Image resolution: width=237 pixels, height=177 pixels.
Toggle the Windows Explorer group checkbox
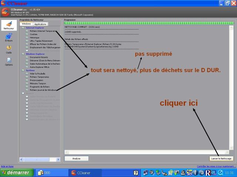pyautogui.click(x=23, y=54)
